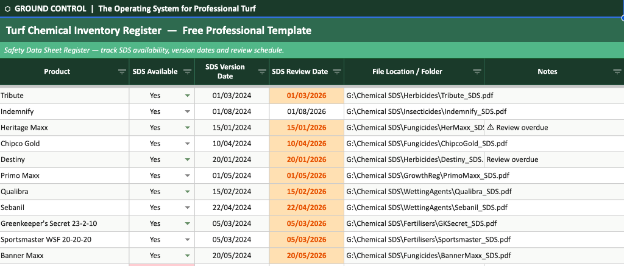The image size is (624, 266).
Task: Select the Safety Data Sheet Register subtitle
Action: click(144, 51)
